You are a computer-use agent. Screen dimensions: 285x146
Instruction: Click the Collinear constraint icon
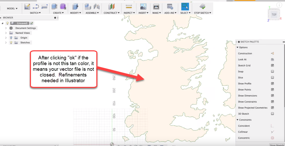coord(272,132)
